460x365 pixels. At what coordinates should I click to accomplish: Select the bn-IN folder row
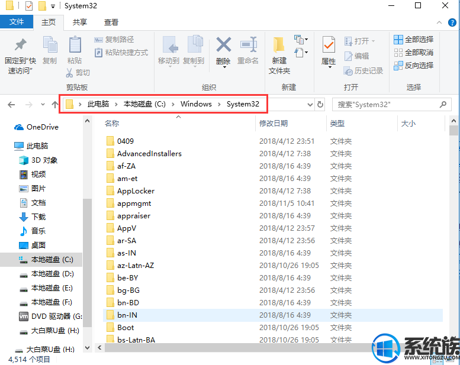[273, 315]
